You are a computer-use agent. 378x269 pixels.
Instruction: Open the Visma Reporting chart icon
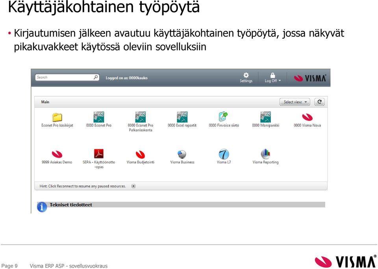click(265, 154)
